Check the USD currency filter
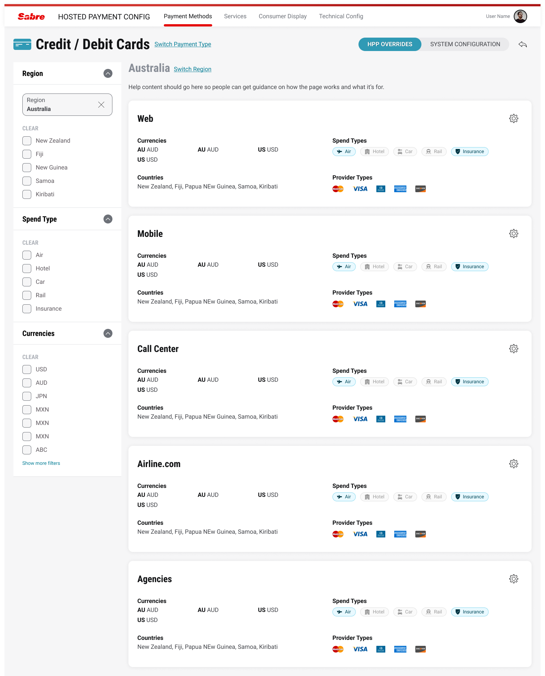This screenshot has height=676, width=545. (x=27, y=369)
